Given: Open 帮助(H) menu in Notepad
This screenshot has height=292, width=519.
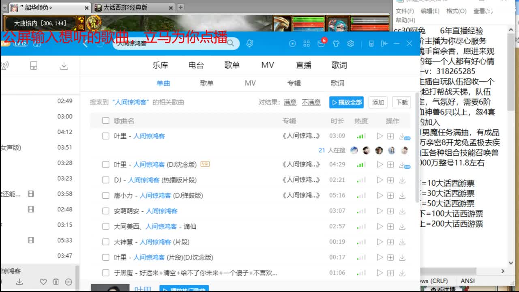Looking at the screenshot, I should point(405,20).
